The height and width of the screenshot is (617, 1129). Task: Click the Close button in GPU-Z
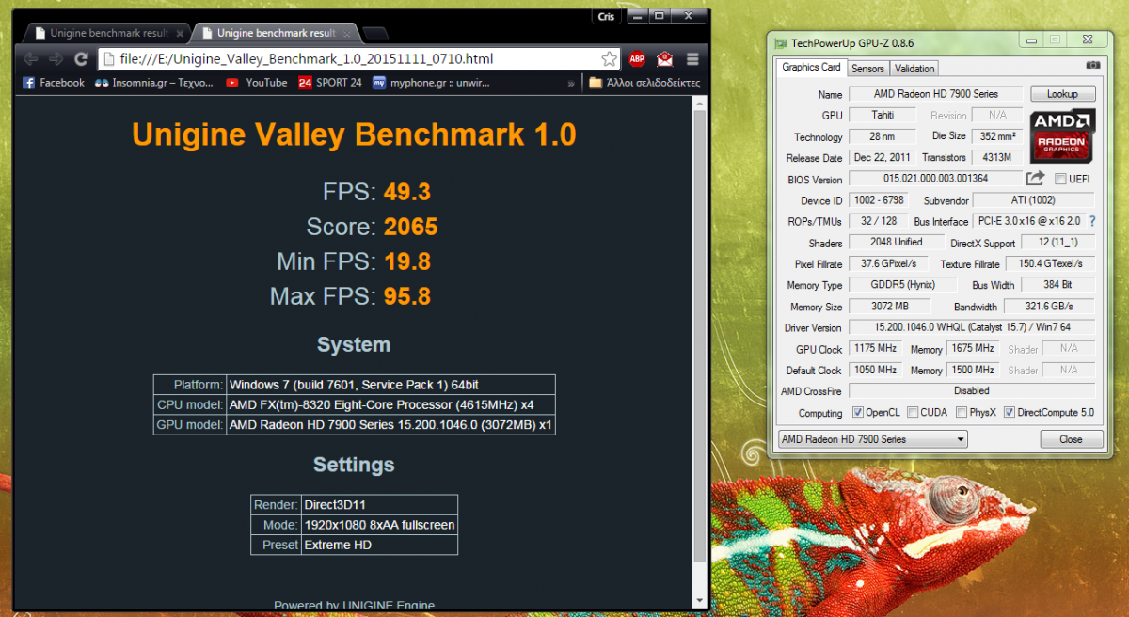(1071, 439)
